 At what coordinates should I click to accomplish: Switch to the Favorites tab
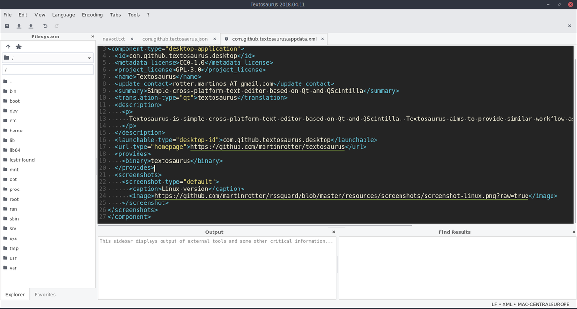tap(45, 294)
